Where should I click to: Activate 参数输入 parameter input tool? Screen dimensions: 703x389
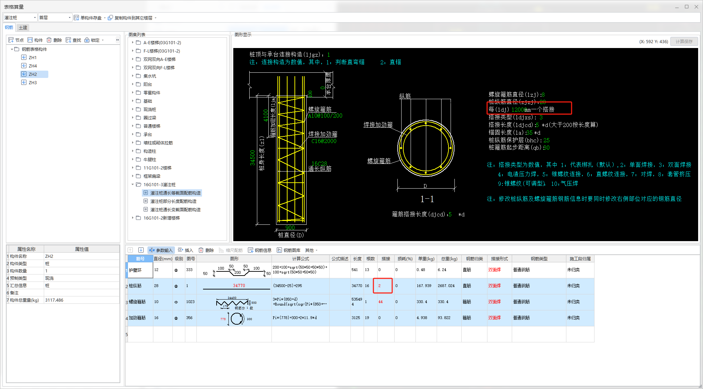pyautogui.click(x=161, y=250)
